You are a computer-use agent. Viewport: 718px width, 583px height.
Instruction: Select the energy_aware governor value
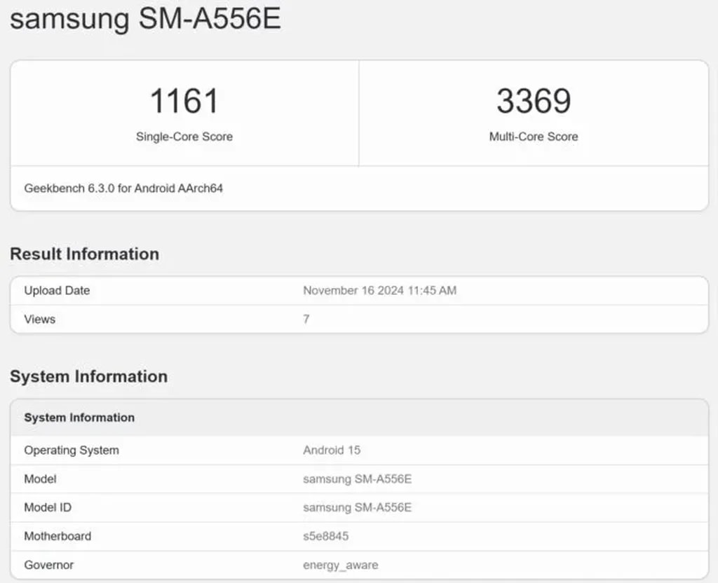click(x=341, y=565)
